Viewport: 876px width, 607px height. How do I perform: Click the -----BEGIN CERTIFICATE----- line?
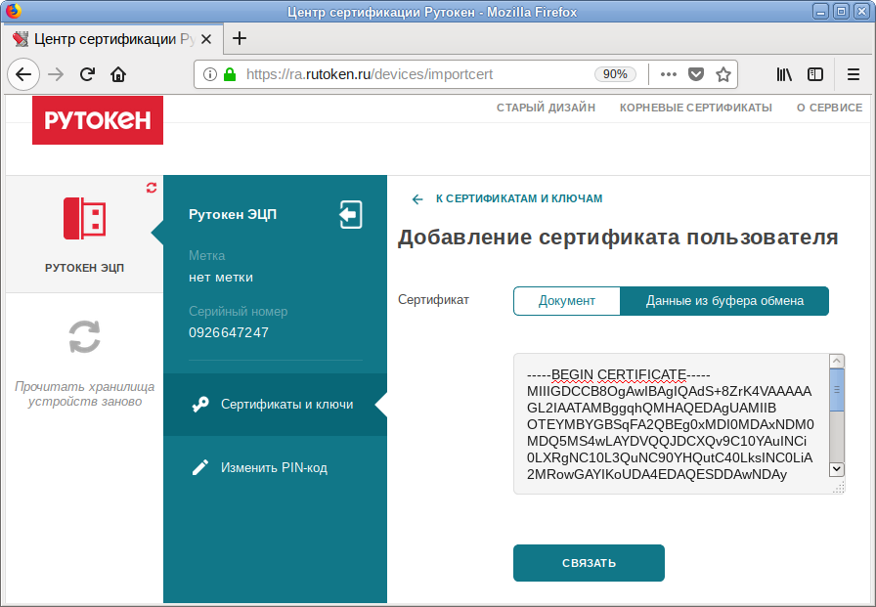pyautogui.click(x=619, y=374)
